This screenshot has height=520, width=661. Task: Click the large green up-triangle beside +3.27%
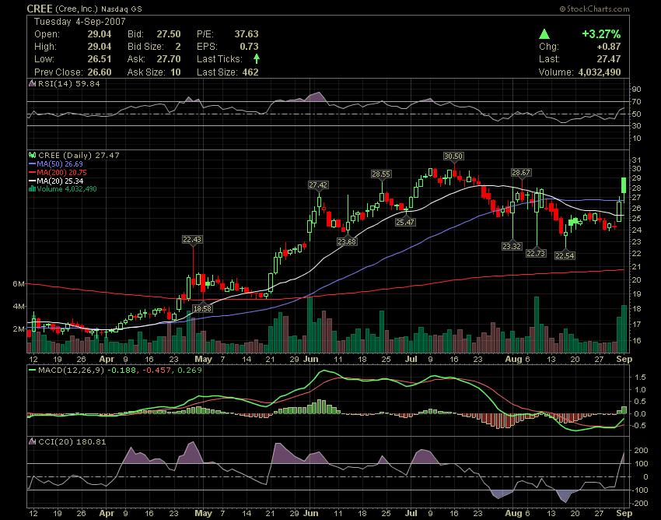click(544, 34)
